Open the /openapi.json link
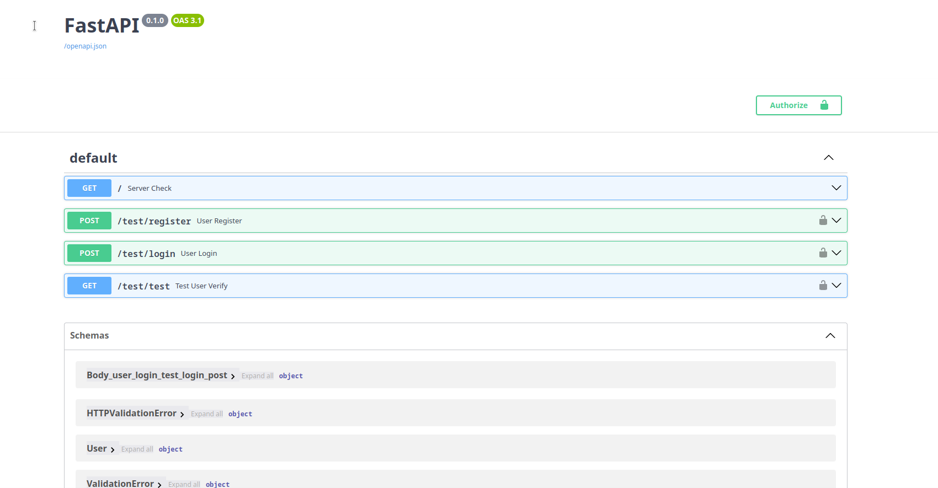This screenshot has width=938, height=488. pos(86,46)
